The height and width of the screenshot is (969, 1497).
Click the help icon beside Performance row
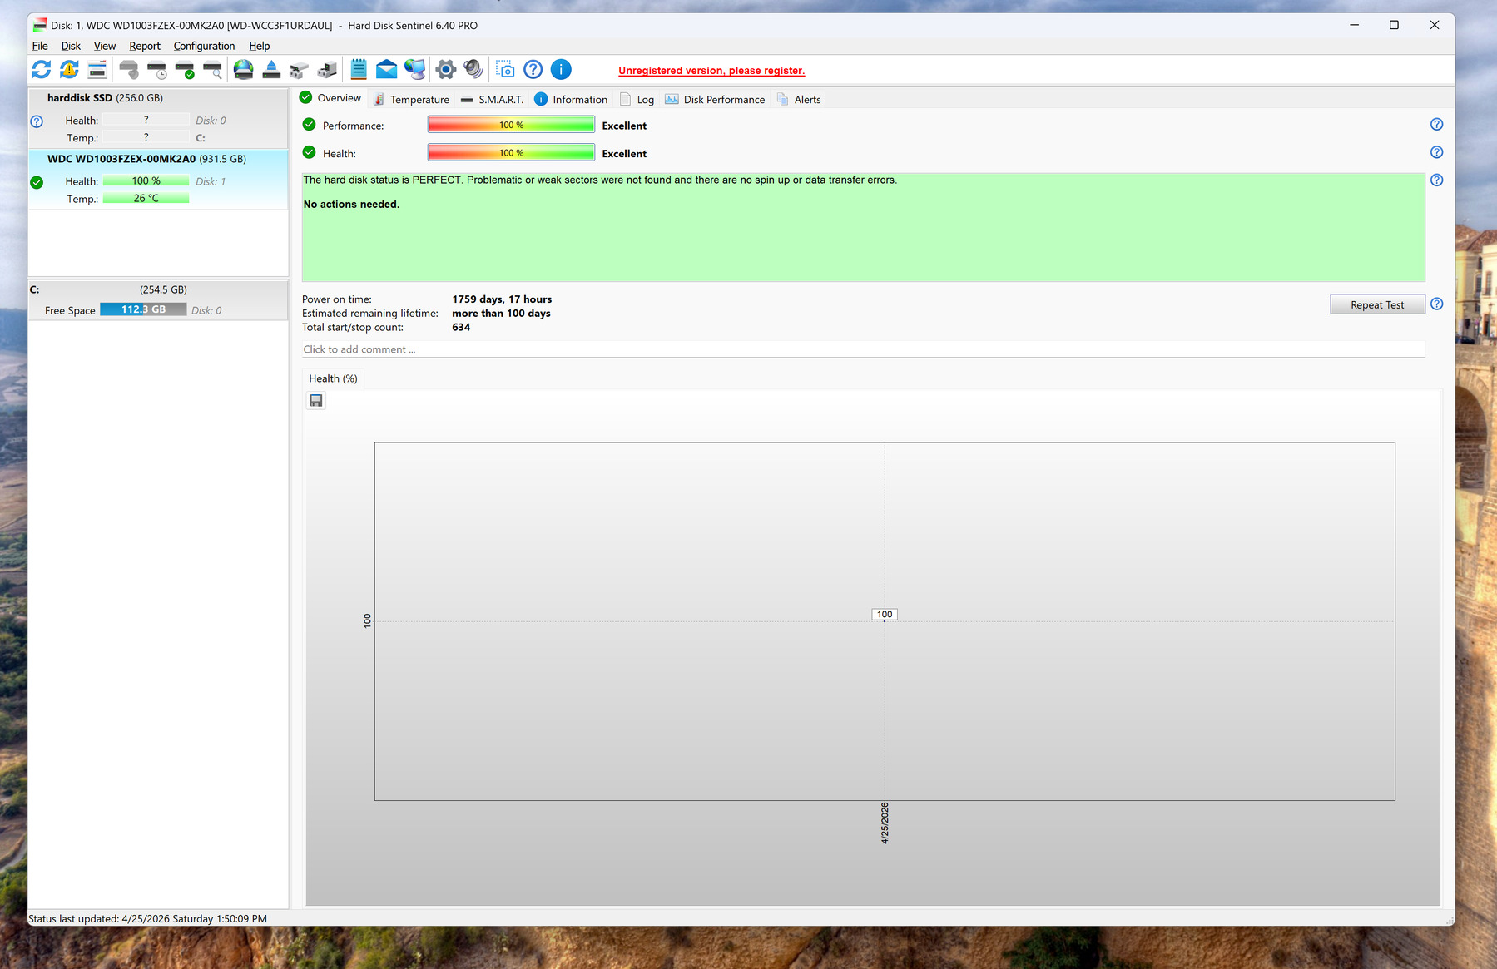click(x=1436, y=125)
